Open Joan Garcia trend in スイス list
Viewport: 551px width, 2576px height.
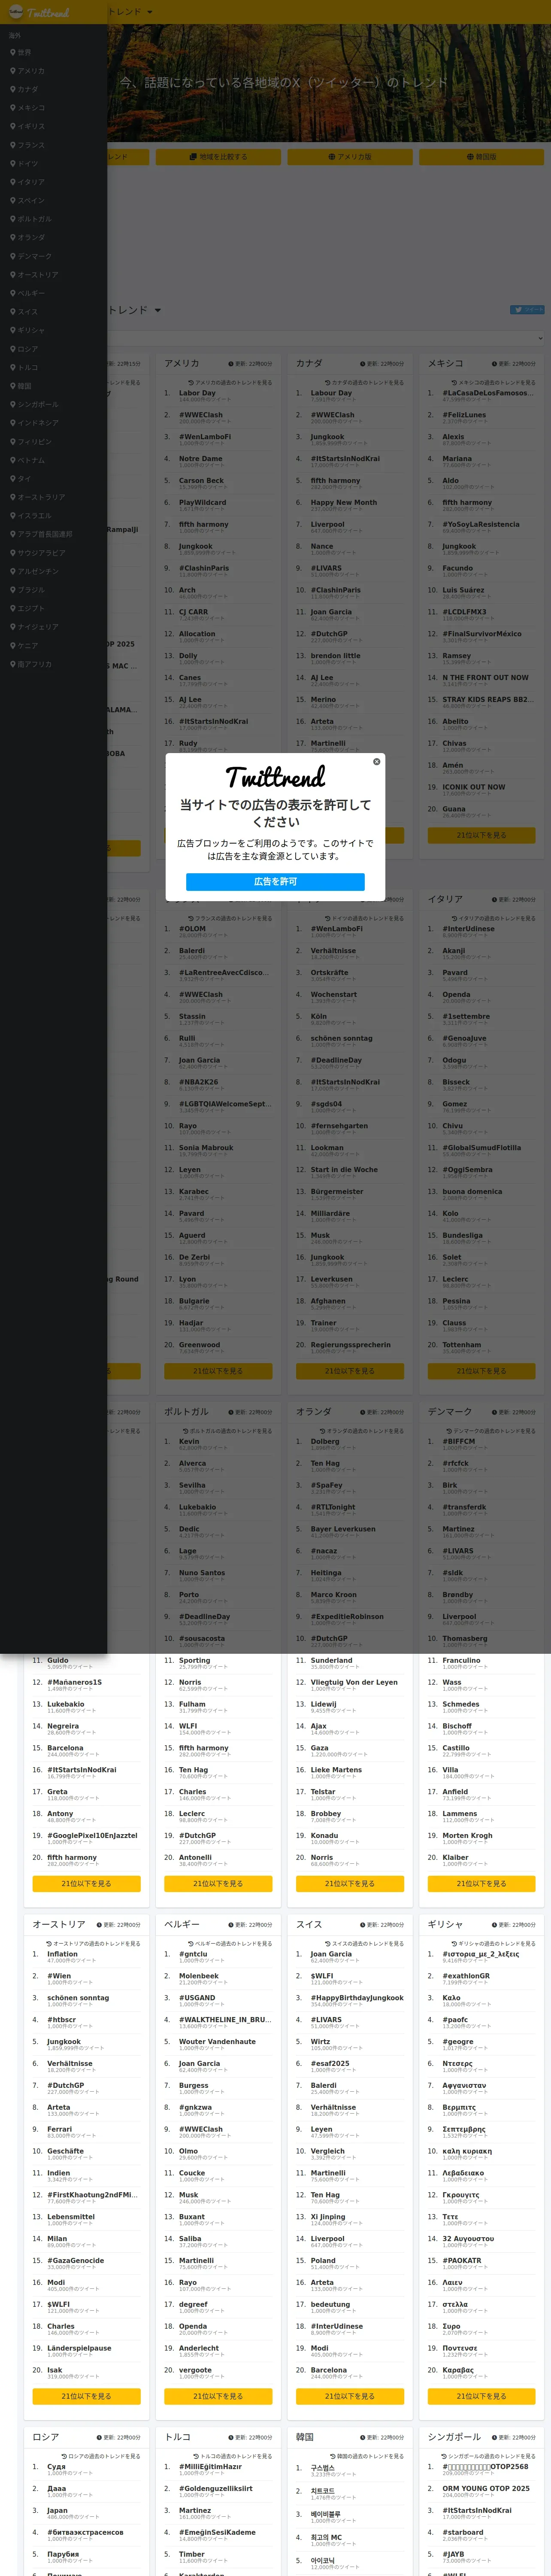(331, 1953)
